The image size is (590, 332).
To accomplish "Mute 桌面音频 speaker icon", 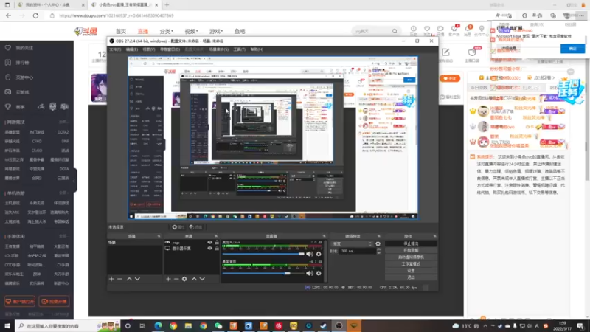I will (309, 273).
